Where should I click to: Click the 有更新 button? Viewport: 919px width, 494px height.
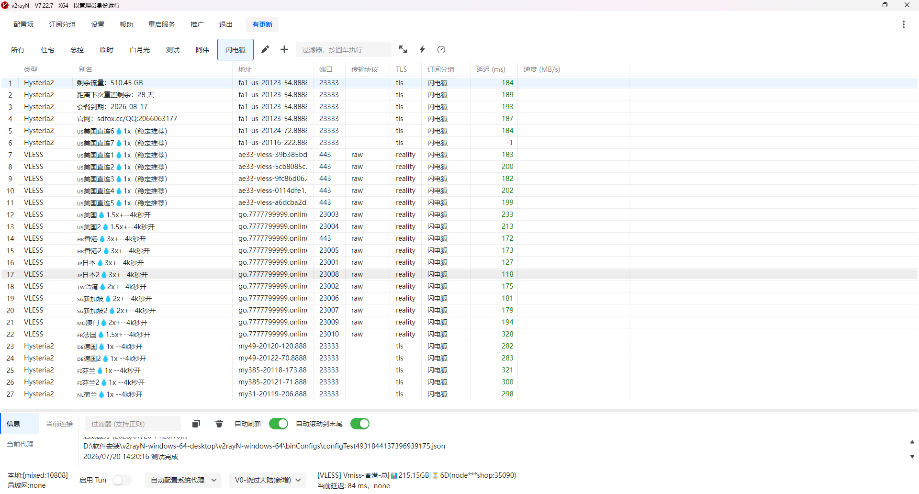(262, 24)
